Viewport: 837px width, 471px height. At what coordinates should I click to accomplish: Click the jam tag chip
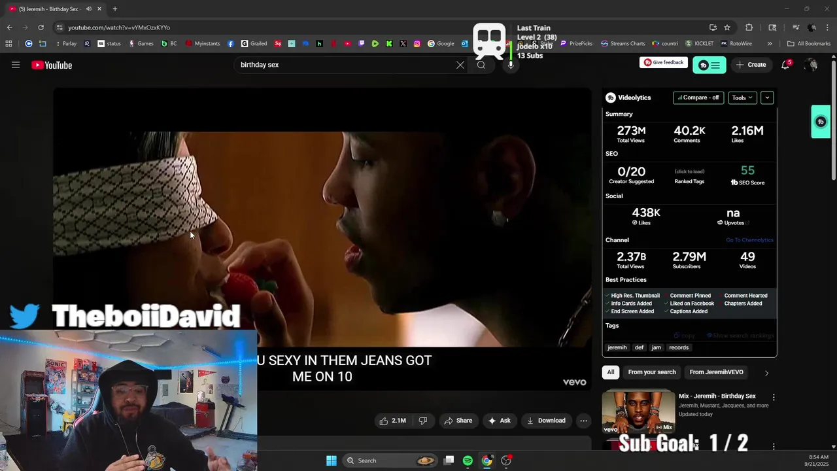[x=657, y=347]
